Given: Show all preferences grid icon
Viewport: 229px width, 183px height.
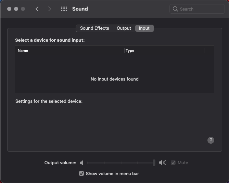Looking at the screenshot, I should coord(64,9).
